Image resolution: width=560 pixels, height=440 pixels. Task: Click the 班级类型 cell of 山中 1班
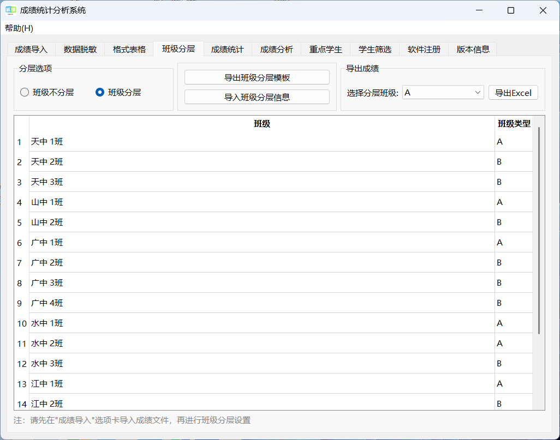[x=513, y=202]
